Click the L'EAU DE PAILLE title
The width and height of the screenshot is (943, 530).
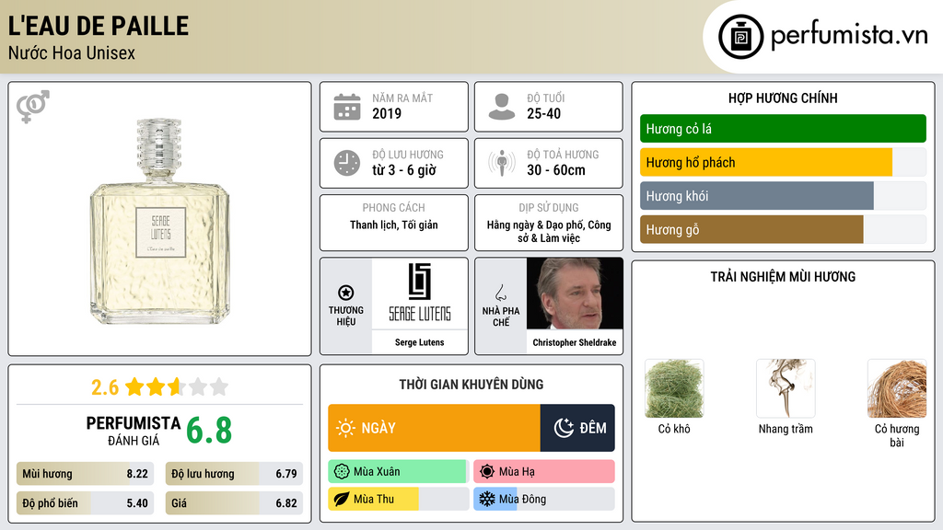pyautogui.click(x=98, y=26)
